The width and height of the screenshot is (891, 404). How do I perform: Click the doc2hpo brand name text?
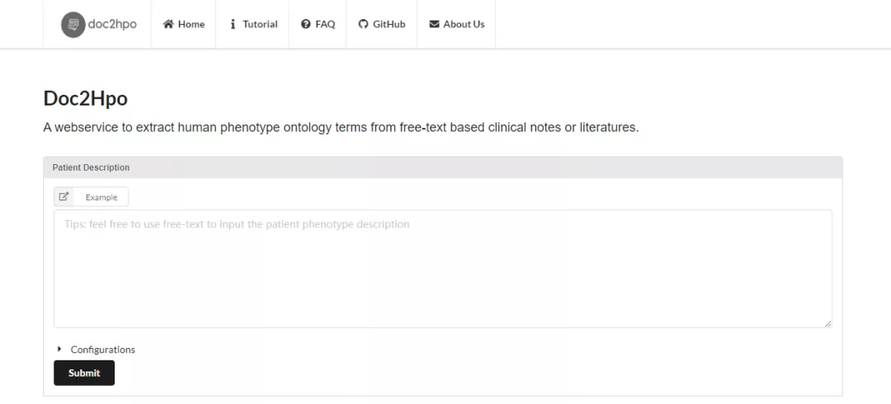click(112, 25)
